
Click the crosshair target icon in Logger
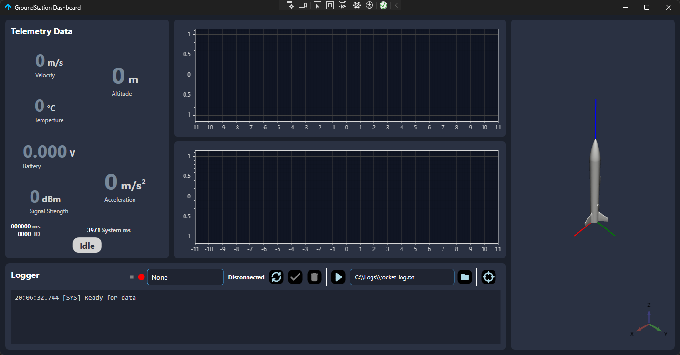489,277
